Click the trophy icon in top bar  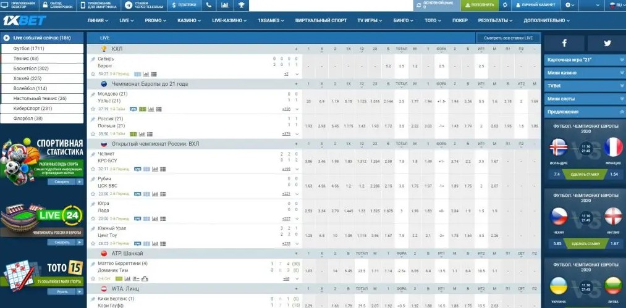coord(241,5)
